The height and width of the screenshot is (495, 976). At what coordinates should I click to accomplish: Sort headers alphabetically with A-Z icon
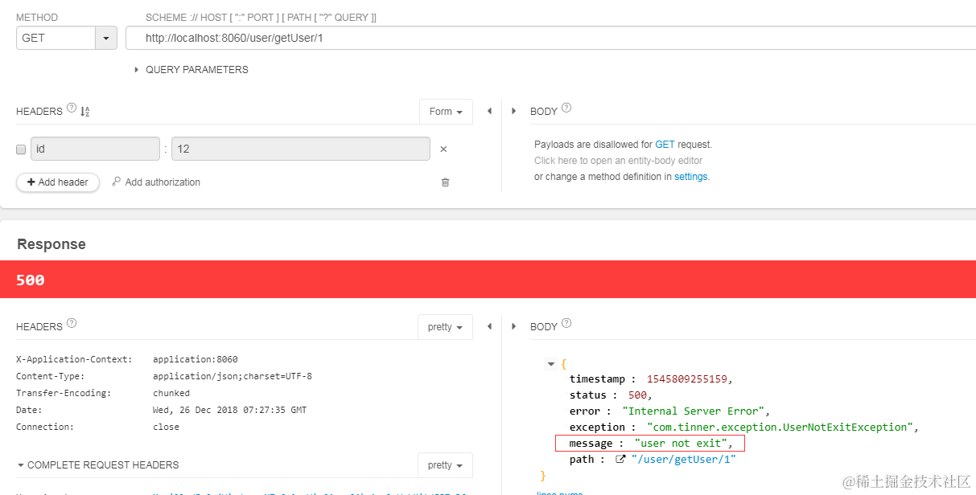pyautogui.click(x=85, y=111)
